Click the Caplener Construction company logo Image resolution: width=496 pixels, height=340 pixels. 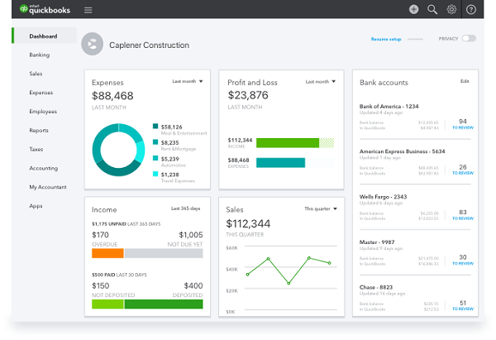92,44
